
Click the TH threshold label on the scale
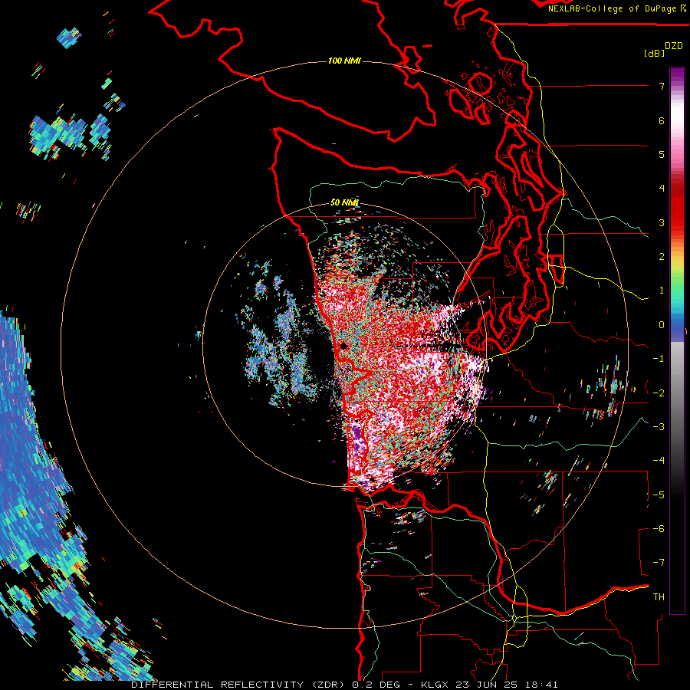pos(659,596)
